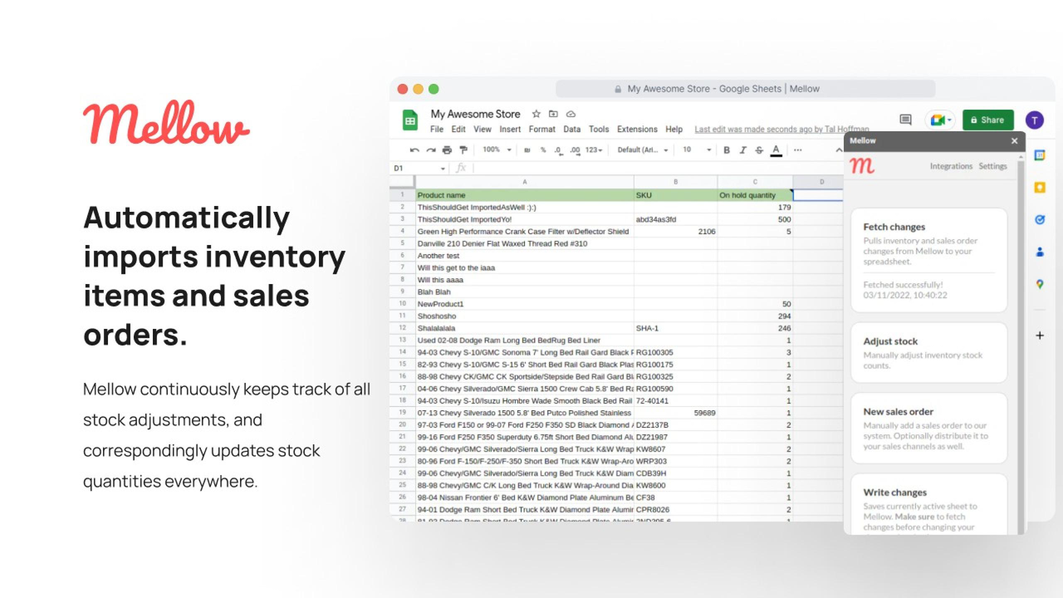Open the Integrations link in Mellow panel
This screenshot has height=598, width=1063.
point(951,166)
